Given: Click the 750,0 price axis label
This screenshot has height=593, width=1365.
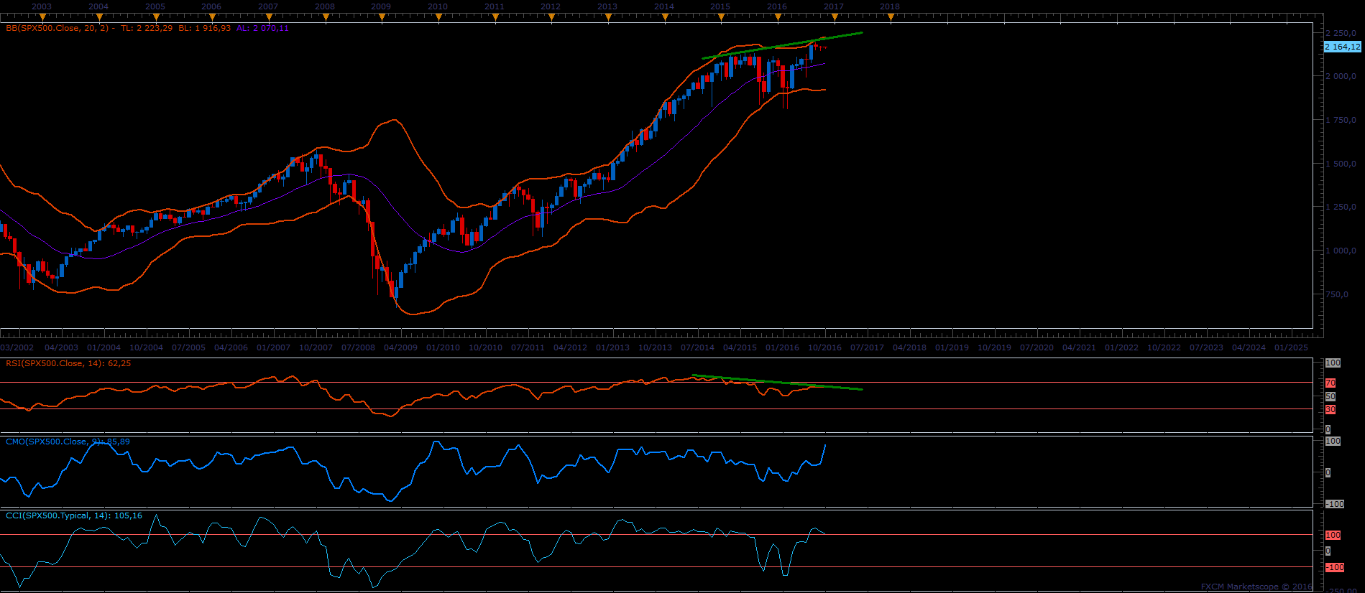Looking at the screenshot, I should [x=1338, y=294].
